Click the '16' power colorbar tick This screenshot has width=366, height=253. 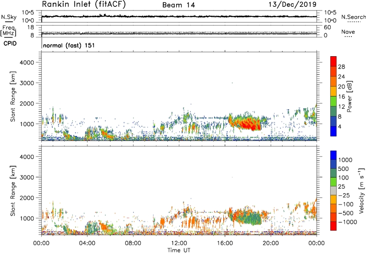(x=341, y=97)
